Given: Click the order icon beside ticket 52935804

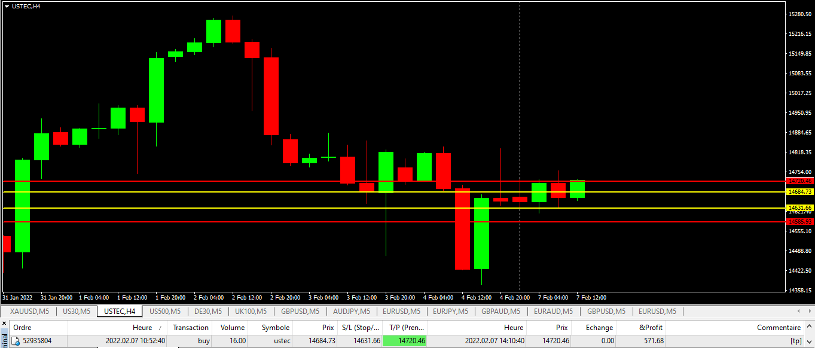Looking at the screenshot, I should pos(16,341).
